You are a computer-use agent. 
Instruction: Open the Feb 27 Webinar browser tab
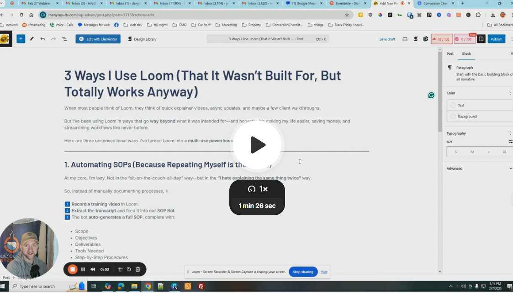(x=40, y=3)
